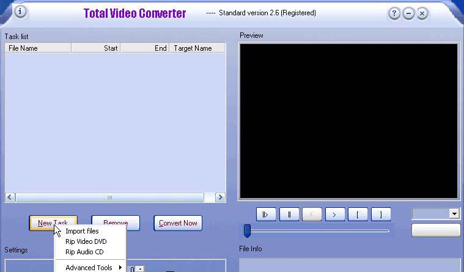Click the Target Name column header
Image resolution: width=464 pixels, height=272 pixels.
tap(197, 48)
